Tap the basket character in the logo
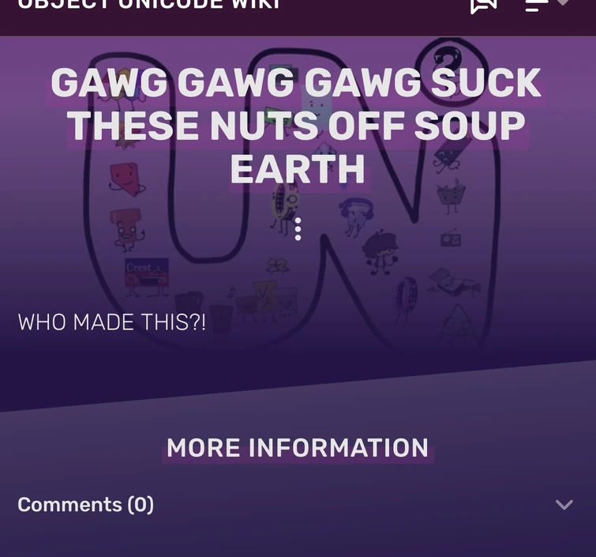 (x=452, y=196)
